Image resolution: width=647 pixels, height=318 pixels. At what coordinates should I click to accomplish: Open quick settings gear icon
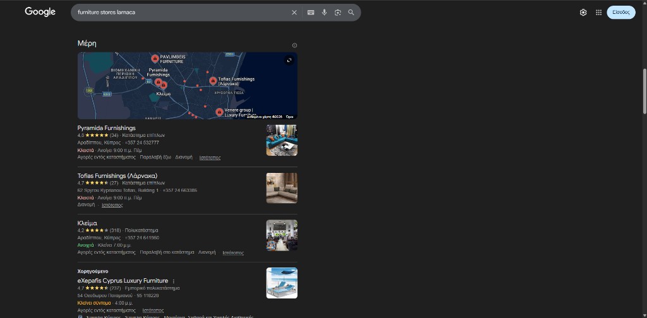tap(583, 13)
